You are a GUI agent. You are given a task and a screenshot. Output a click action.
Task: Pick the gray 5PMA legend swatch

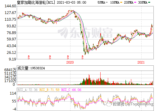(107, 2)
